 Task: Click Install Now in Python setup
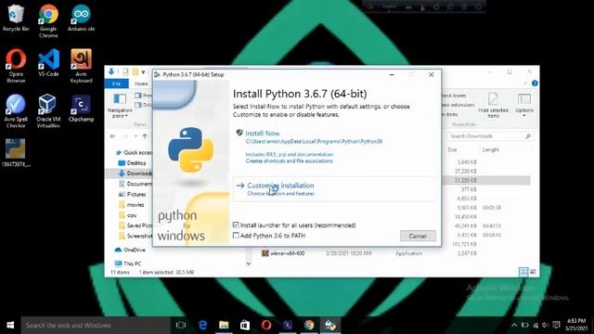point(263,134)
